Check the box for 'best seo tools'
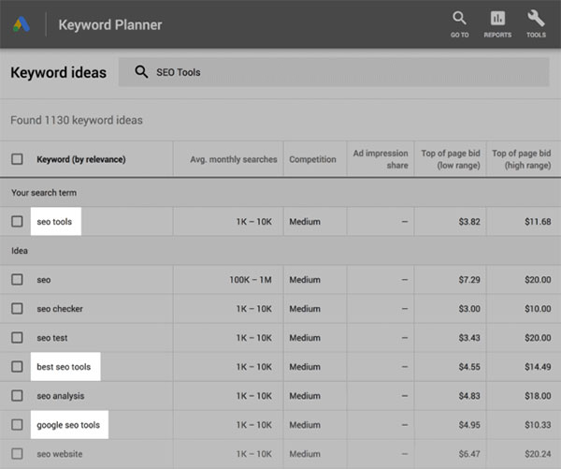The image size is (561, 469). [17, 367]
